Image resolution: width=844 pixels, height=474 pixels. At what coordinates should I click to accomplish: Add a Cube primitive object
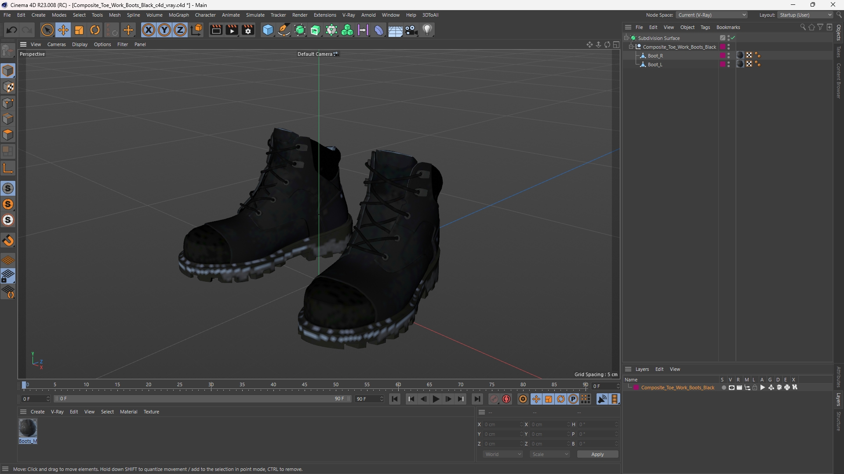click(x=268, y=30)
